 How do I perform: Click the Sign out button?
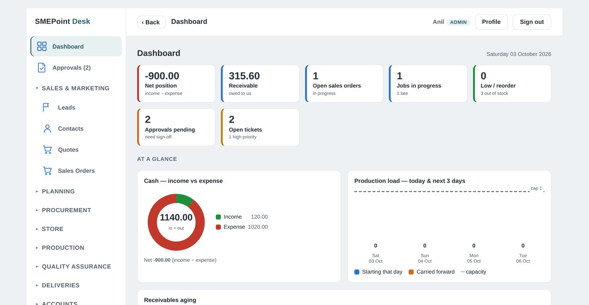(x=532, y=22)
